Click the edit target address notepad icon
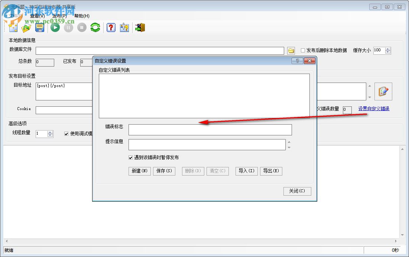 383,91
